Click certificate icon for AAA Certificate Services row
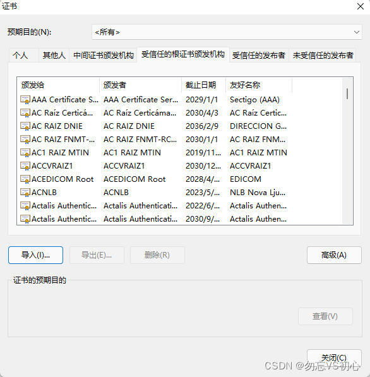Viewport: 370px width, 377px height. coord(25,100)
